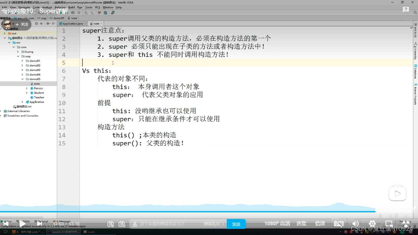Screen dimensions: 418x235
Task: Open the VCS menu
Action: click(x=97, y=7)
